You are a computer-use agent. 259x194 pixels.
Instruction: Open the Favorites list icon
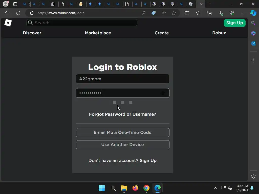[x=198, y=13]
